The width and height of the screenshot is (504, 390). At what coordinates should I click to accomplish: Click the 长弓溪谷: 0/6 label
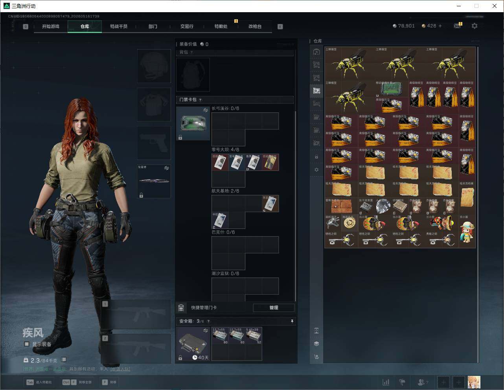tap(225, 109)
